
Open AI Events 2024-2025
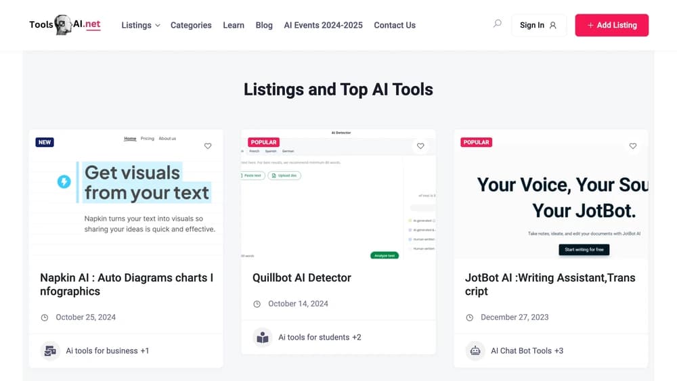pos(323,25)
